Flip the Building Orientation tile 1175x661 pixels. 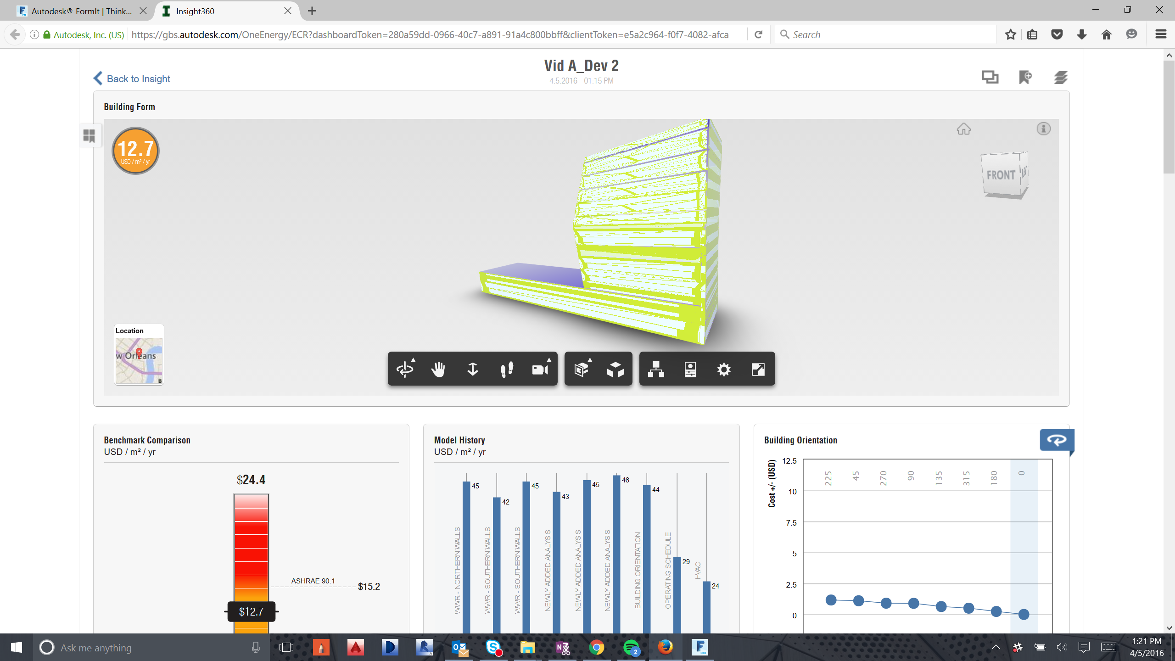(1057, 440)
